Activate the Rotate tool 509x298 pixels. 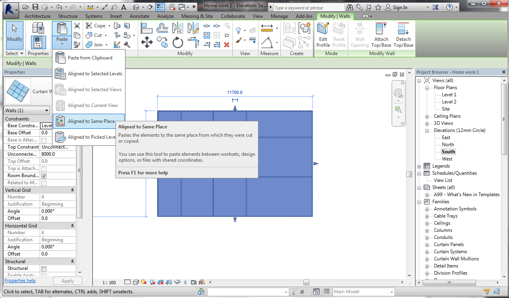click(x=177, y=42)
